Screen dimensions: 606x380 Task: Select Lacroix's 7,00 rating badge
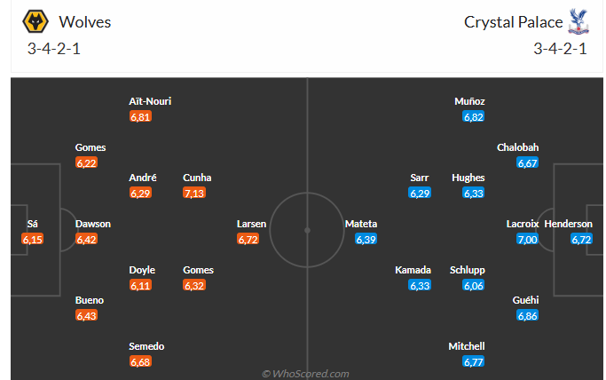527,240
